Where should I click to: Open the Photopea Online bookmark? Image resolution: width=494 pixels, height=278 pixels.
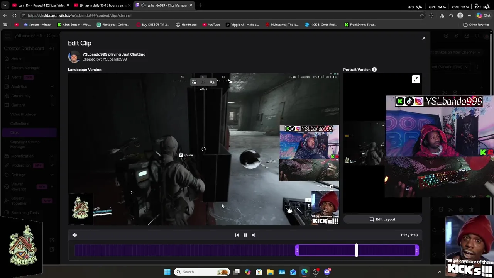point(113,25)
